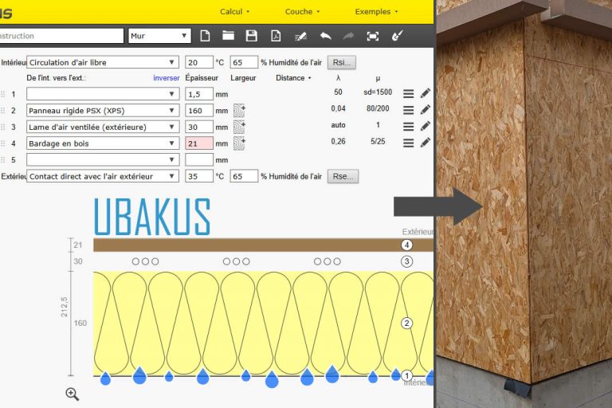This screenshot has height=408, width=612.
Task: Add inhomogeneous layer for Panneau rigide PSX row
Action: point(239,110)
